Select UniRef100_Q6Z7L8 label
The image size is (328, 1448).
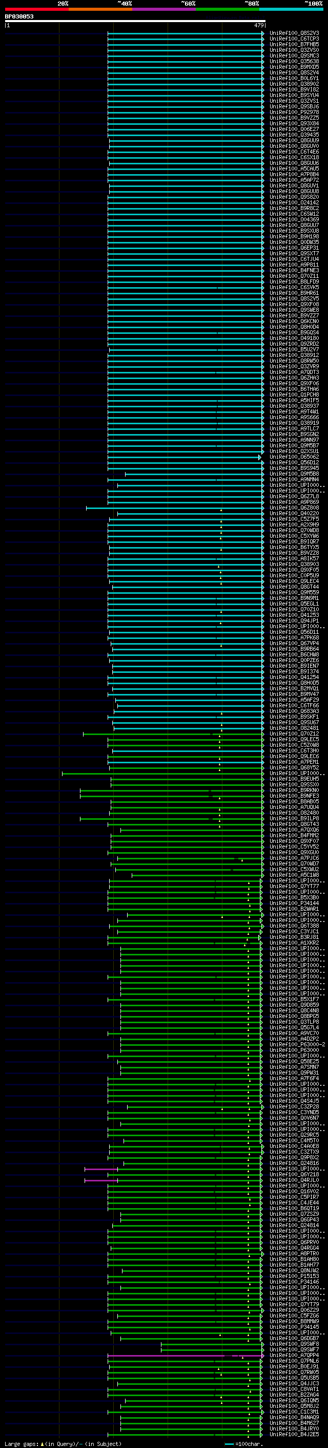coord(294,496)
